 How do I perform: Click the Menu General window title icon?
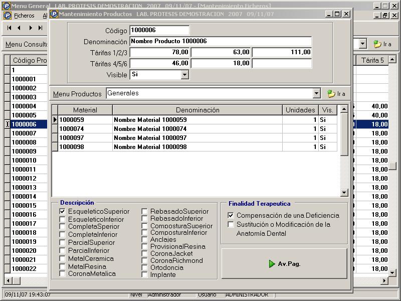[7, 6]
